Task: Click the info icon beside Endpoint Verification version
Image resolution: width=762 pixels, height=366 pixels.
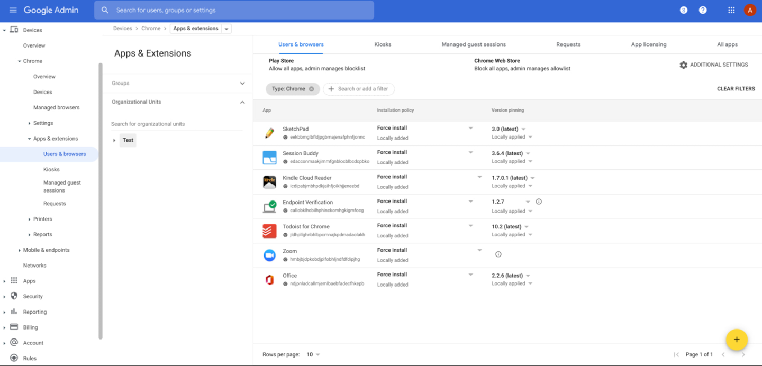Action: click(x=539, y=202)
